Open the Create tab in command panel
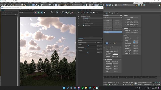 click(104, 13)
